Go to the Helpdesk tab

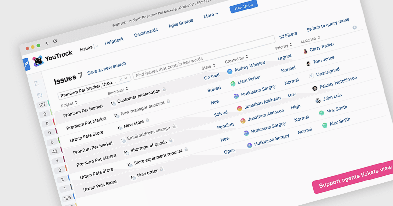[x=114, y=41]
